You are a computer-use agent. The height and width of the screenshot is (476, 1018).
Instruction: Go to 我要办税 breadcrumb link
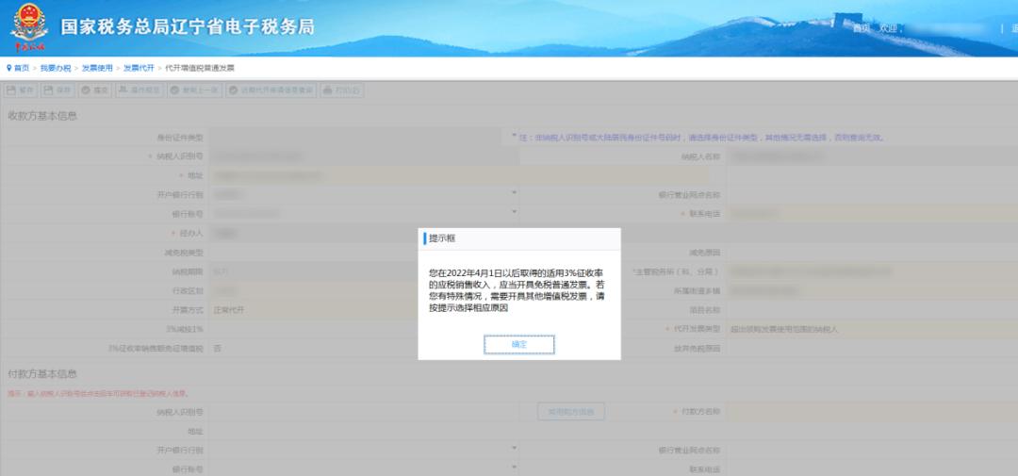(x=56, y=68)
